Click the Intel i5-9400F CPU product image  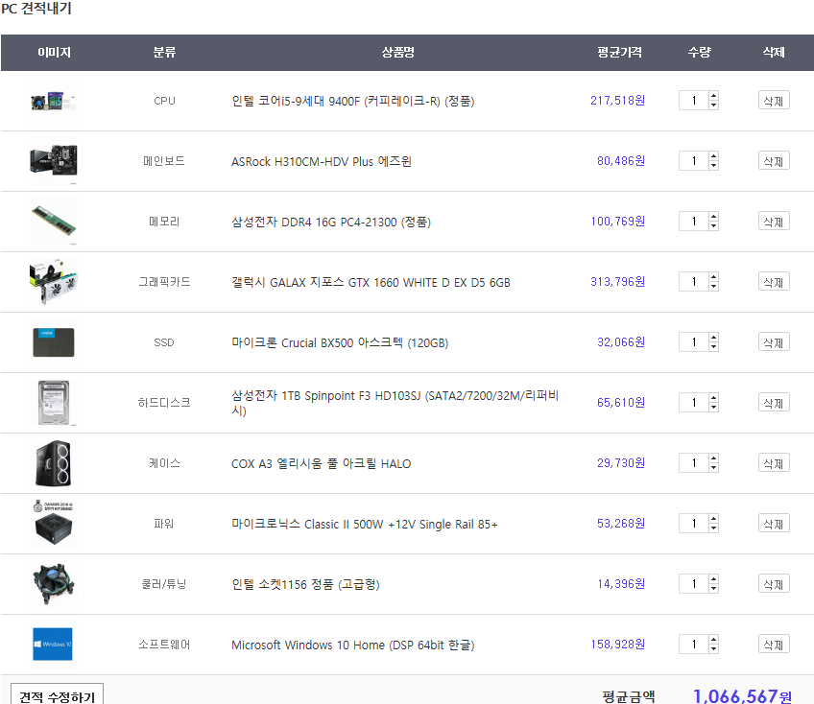click(x=54, y=101)
